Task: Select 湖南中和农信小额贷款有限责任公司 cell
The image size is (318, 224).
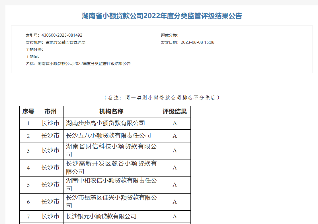Action: pos(111,184)
